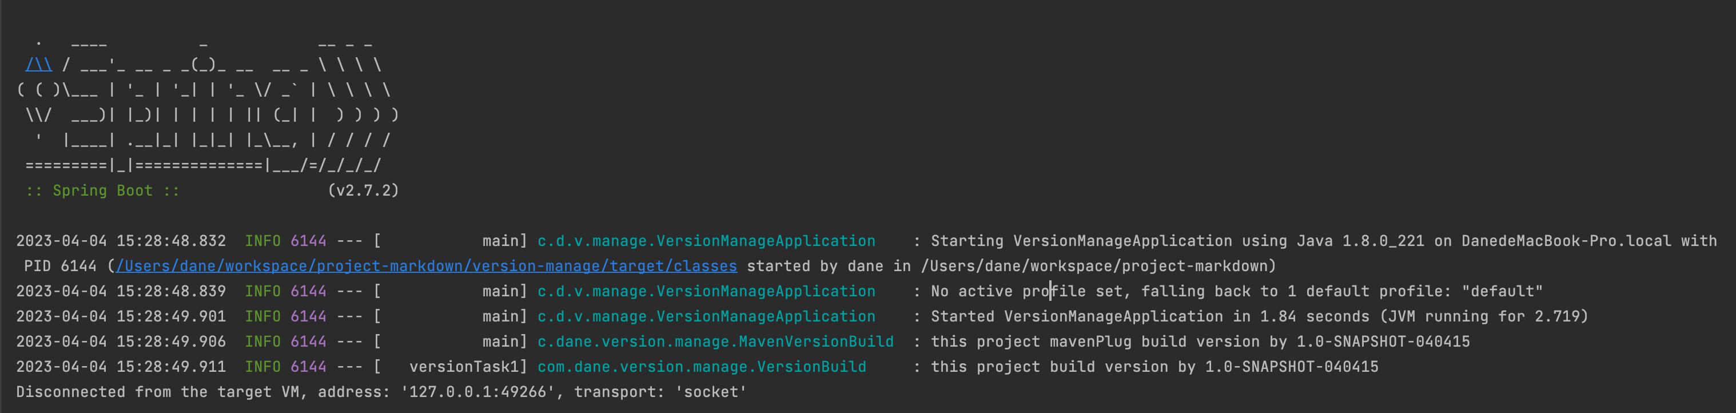Image resolution: width=1736 pixels, height=413 pixels.
Task: Click the blue banner link at the logo's start
Action: (39, 65)
